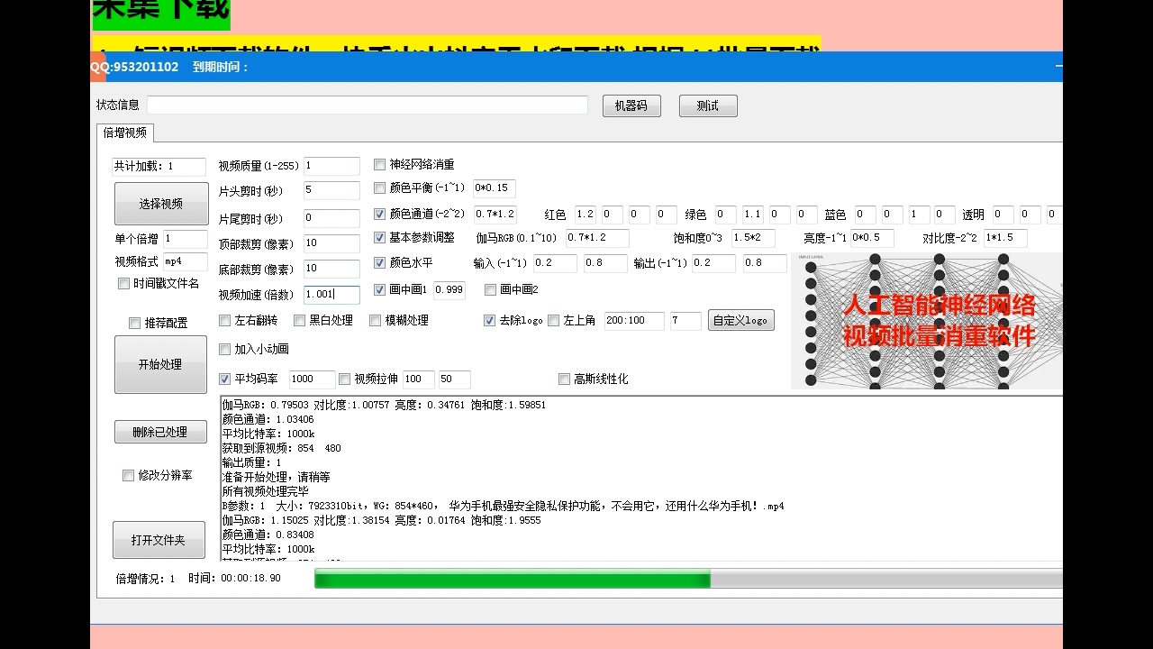Click 所有视频处理完毕 log line

pos(266,491)
